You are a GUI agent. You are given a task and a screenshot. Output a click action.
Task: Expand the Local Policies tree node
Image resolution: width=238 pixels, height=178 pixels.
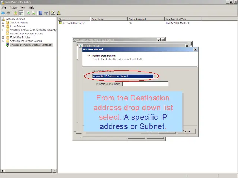pos(3,26)
